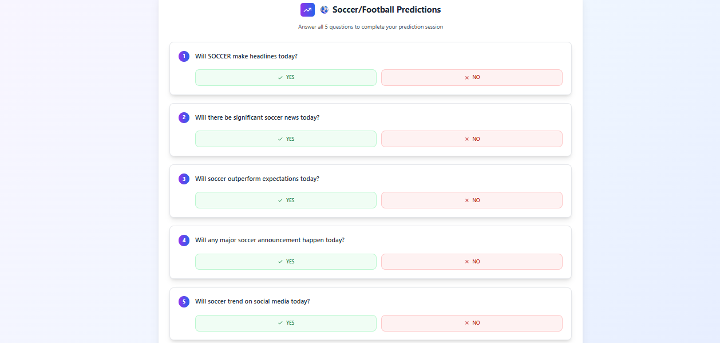Select the question 1 number badge
The height and width of the screenshot is (343, 720).
(x=184, y=56)
